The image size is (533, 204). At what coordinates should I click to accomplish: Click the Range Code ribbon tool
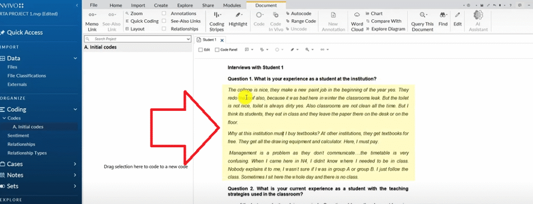point(301,21)
